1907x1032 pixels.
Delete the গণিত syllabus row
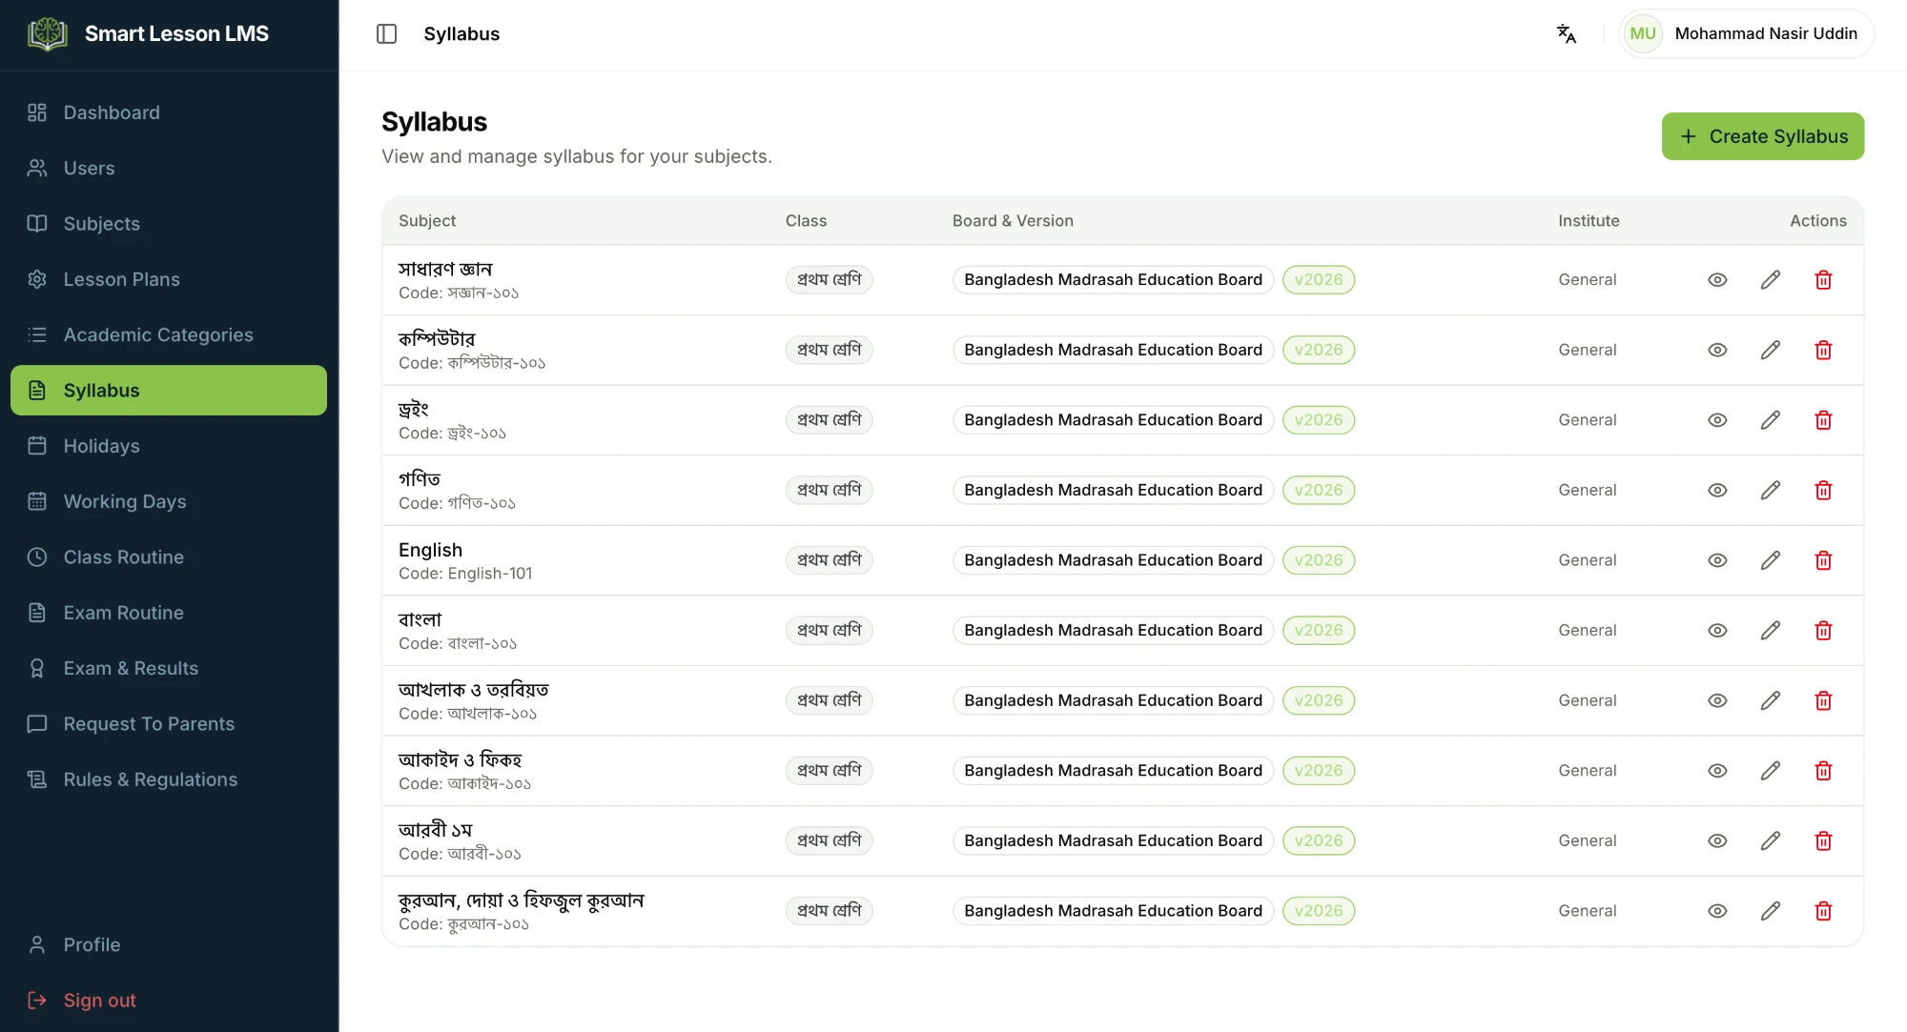1823,490
